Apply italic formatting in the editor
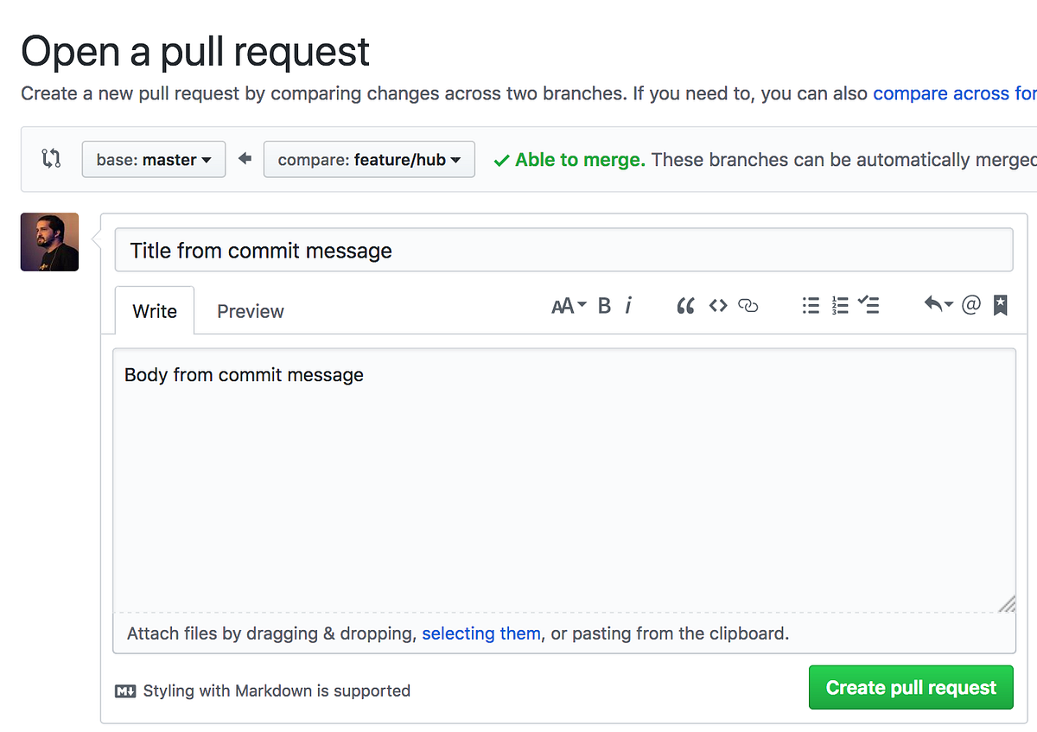 (628, 305)
